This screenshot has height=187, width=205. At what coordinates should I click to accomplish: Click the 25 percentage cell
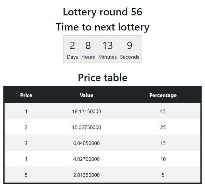[163, 128]
